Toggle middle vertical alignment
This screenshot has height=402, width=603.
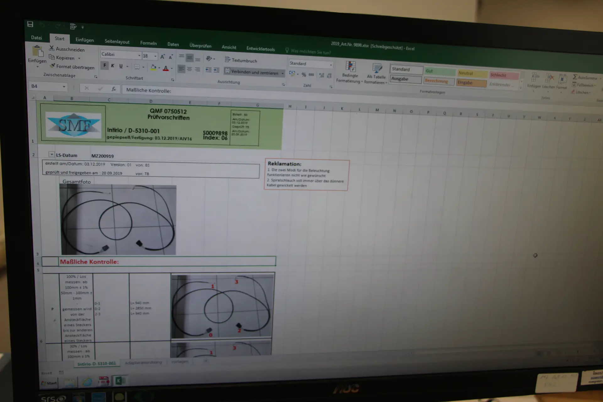coord(189,57)
